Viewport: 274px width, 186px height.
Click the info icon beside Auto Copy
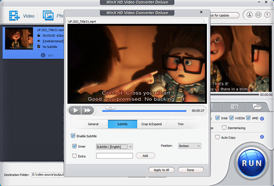pos(262,137)
